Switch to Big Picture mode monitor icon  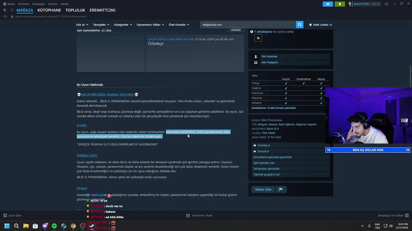tap(387, 4)
